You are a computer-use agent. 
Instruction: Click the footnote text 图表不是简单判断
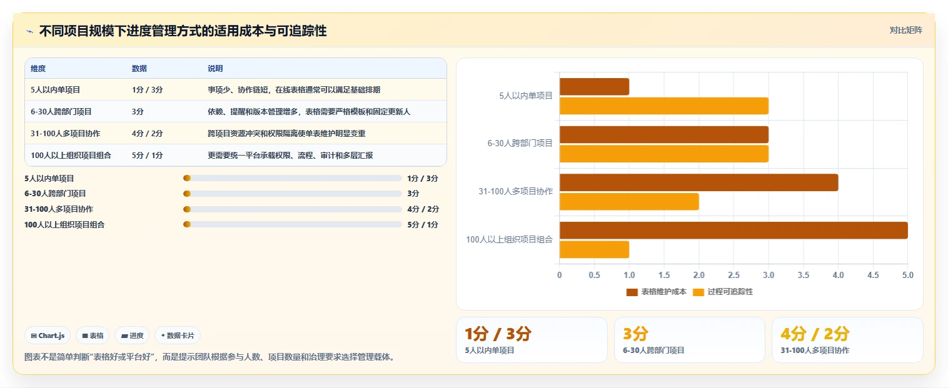coord(209,357)
